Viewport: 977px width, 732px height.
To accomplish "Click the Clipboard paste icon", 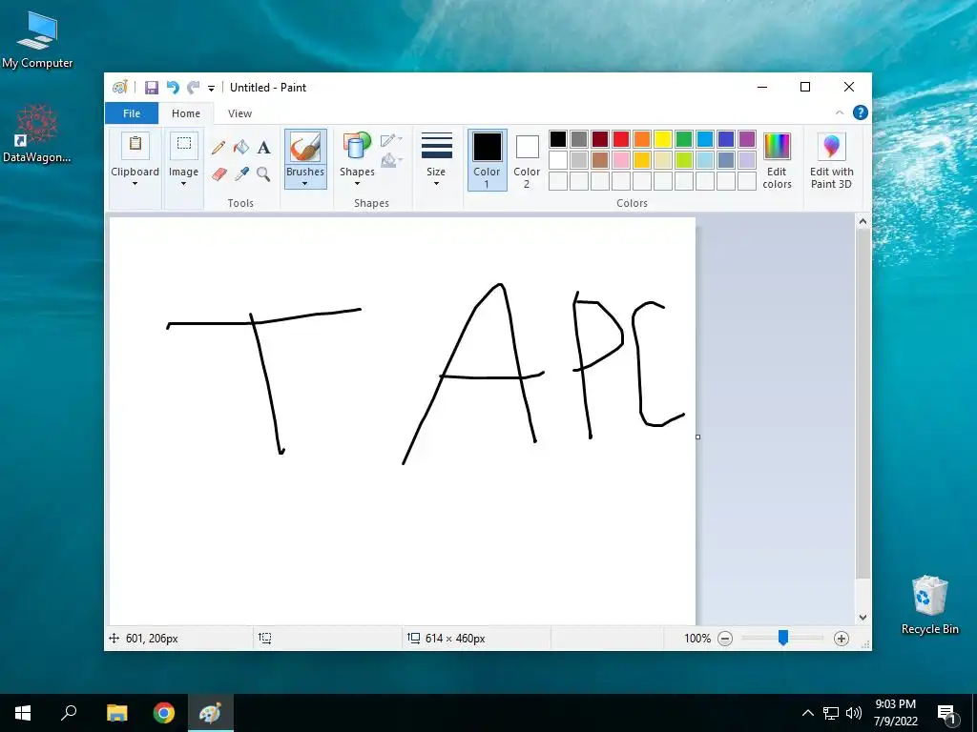I will 135,145.
